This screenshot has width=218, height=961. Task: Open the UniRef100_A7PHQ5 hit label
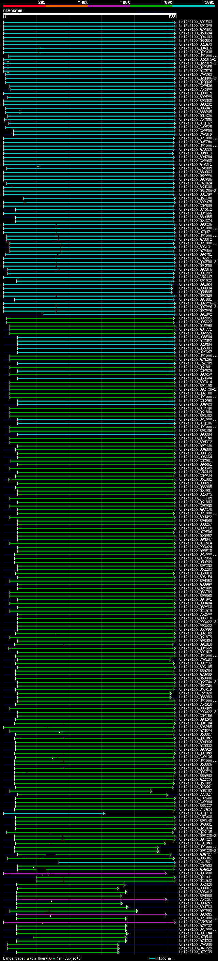tap(195, 29)
